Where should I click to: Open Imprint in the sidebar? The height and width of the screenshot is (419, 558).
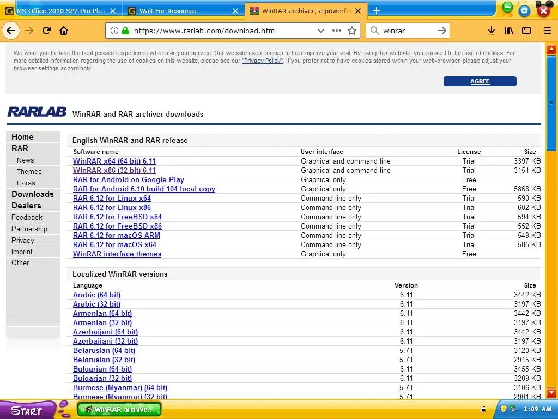point(22,252)
